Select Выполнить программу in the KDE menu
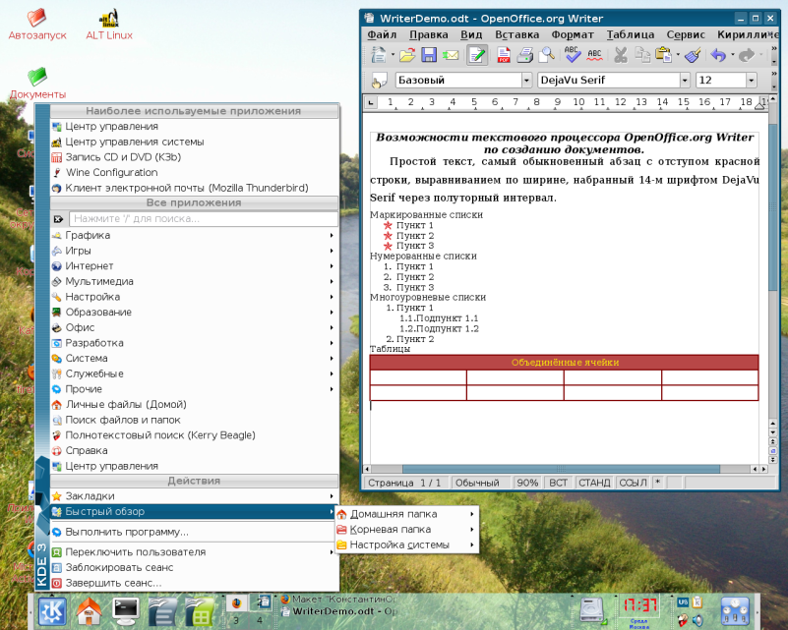Screen dimensions: 788x630 pyautogui.click(x=127, y=532)
